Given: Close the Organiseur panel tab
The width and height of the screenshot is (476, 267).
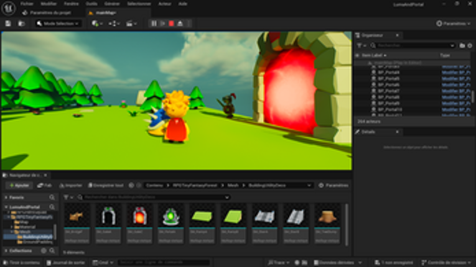Looking at the screenshot, I should coord(397,35).
